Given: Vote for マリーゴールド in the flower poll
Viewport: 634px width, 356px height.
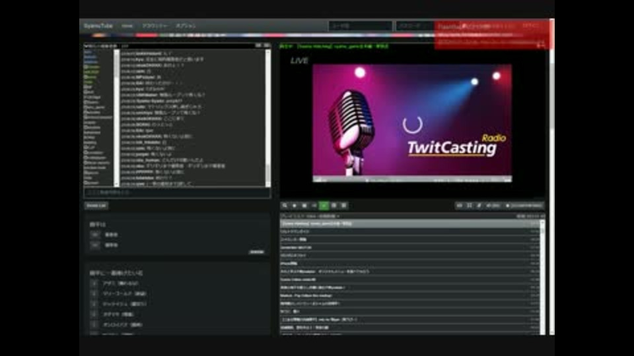Looking at the screenshot, I should (x=94, y=294).
